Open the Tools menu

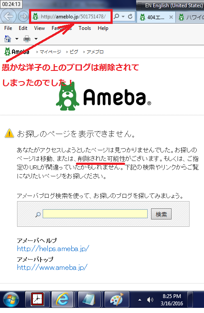85,28
